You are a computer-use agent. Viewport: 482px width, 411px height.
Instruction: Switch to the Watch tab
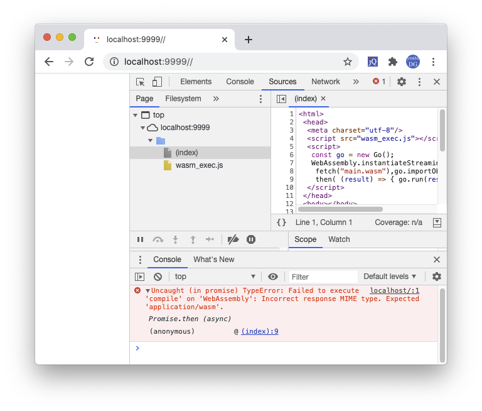coord(339,239)
